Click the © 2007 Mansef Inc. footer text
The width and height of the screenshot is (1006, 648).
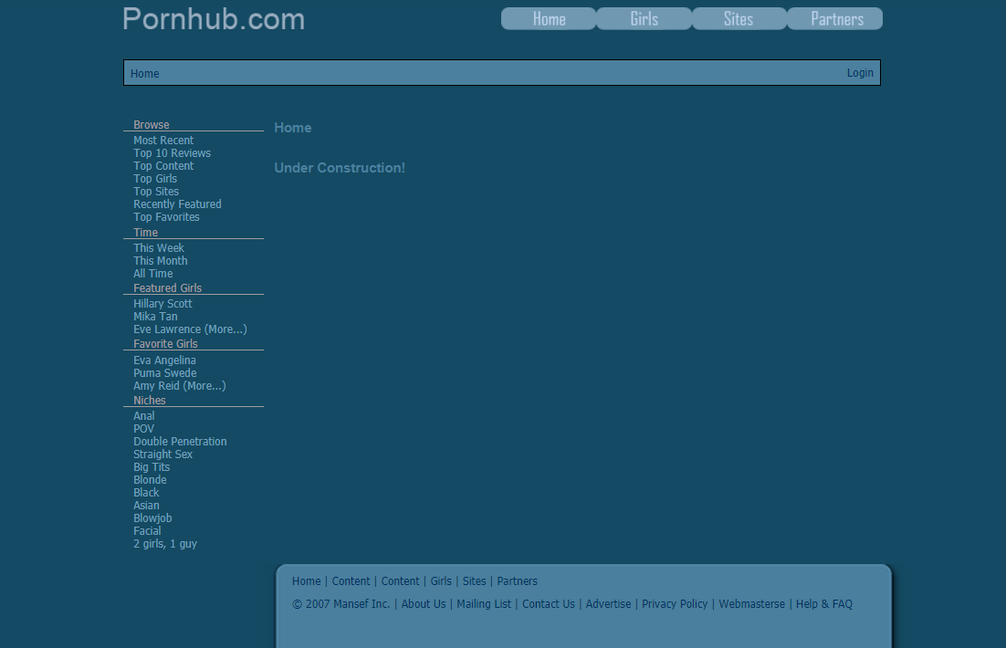click(x=341, y=604)
